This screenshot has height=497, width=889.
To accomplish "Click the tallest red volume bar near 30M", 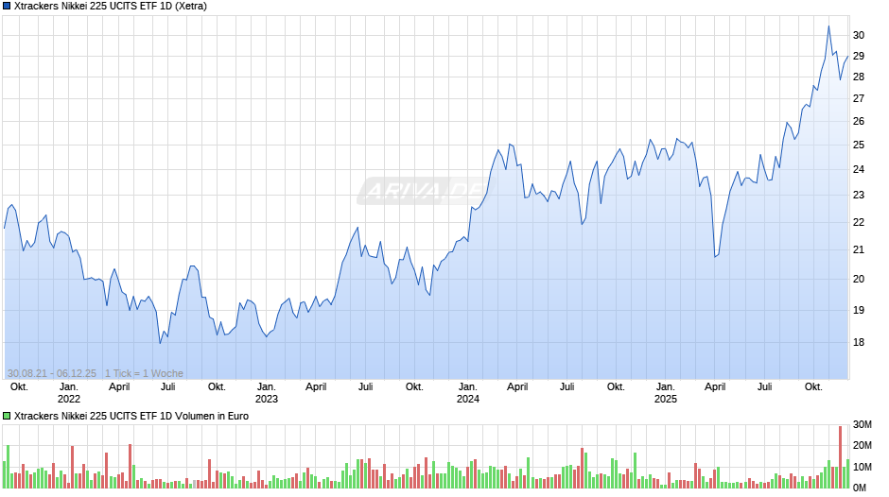I will (x=840, y=457).
